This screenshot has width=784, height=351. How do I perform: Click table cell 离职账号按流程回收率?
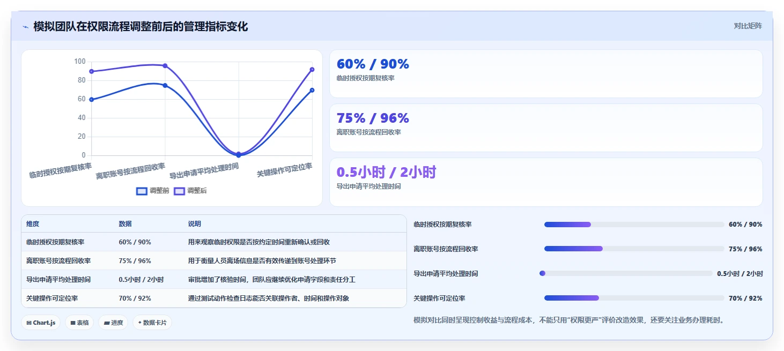tap(58, 261)
